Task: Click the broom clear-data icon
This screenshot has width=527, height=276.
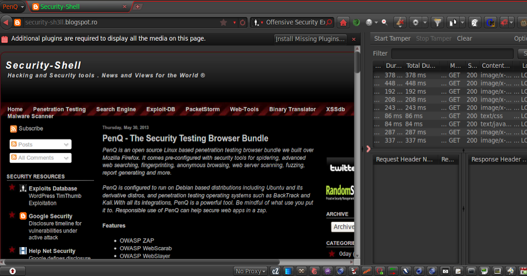Action: click(400, 22)
